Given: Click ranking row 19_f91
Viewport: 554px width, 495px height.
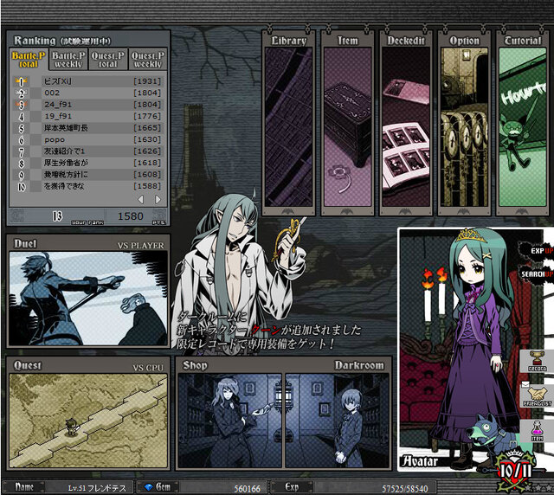Looking at the screenshot, I should [88, 116].
